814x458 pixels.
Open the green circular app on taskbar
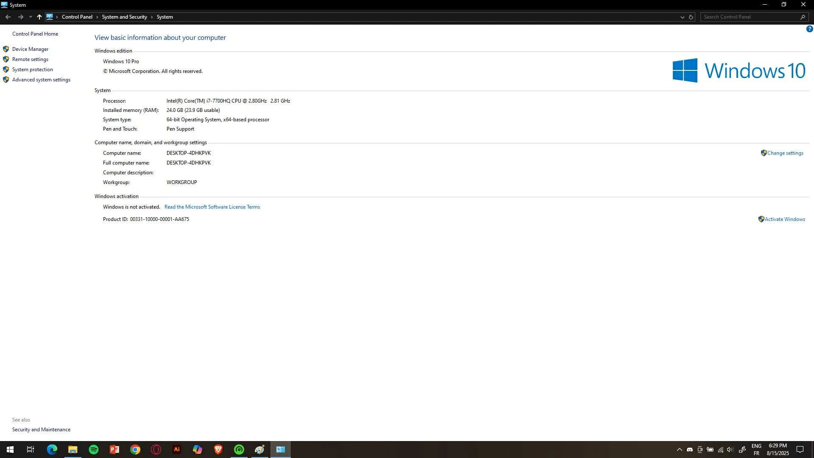[x=239, y=450]
